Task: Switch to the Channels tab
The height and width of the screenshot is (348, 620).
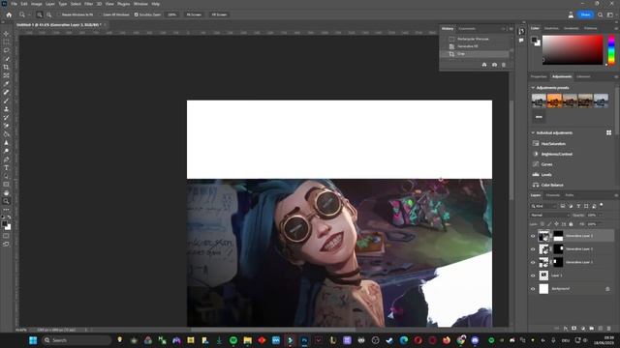Action: 553,195
